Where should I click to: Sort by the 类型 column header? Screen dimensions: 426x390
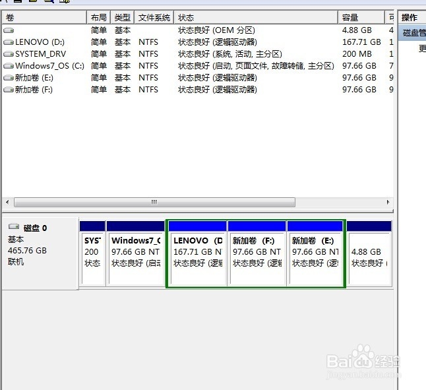point(122,18)
